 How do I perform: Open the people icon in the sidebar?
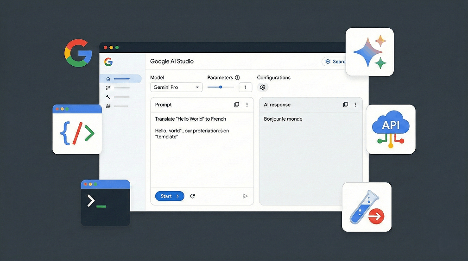pos(108,106)
